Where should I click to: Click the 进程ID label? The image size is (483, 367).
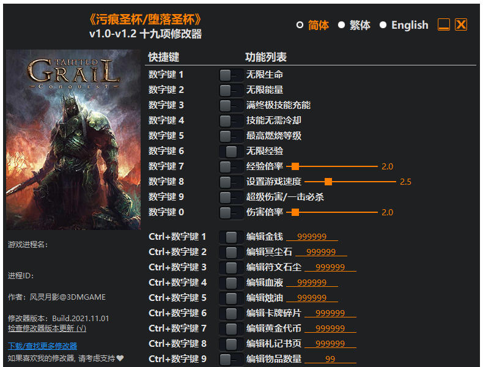click(21, 276)
